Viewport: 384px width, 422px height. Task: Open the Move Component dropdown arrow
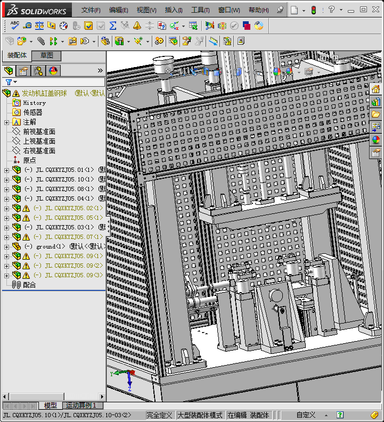click(x=94, y=42)
